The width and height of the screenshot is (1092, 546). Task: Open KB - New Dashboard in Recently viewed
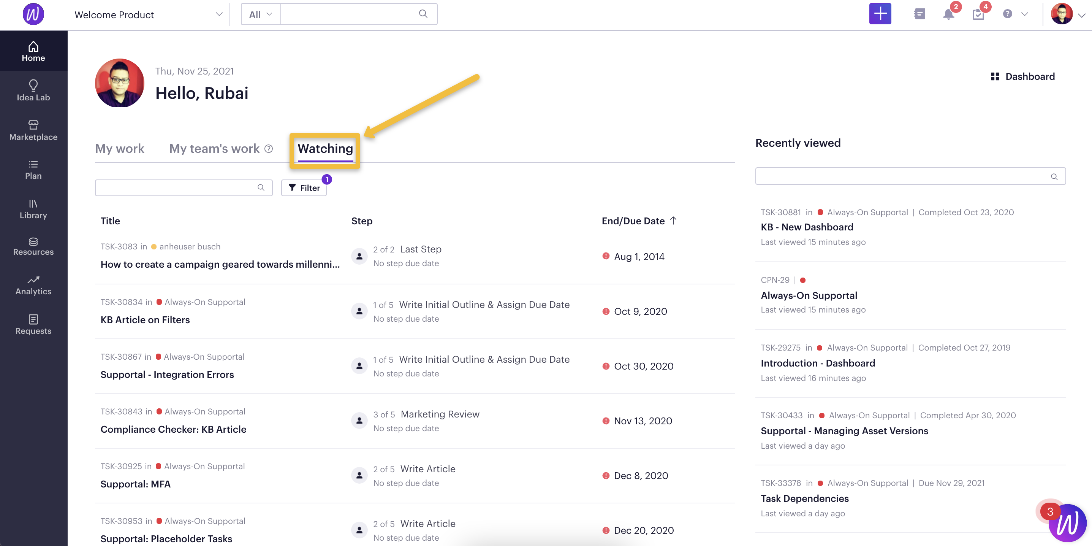coord(807,227)
